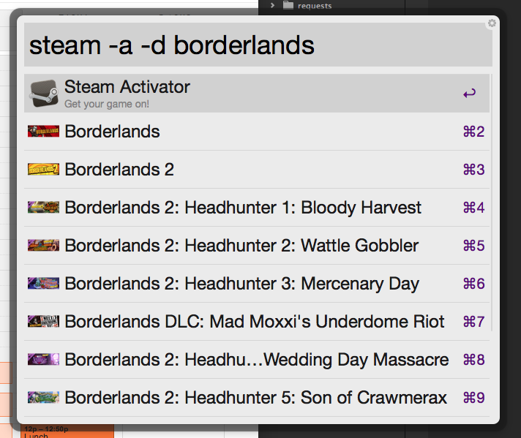Expand the requests folder chevron

[272, 6]
